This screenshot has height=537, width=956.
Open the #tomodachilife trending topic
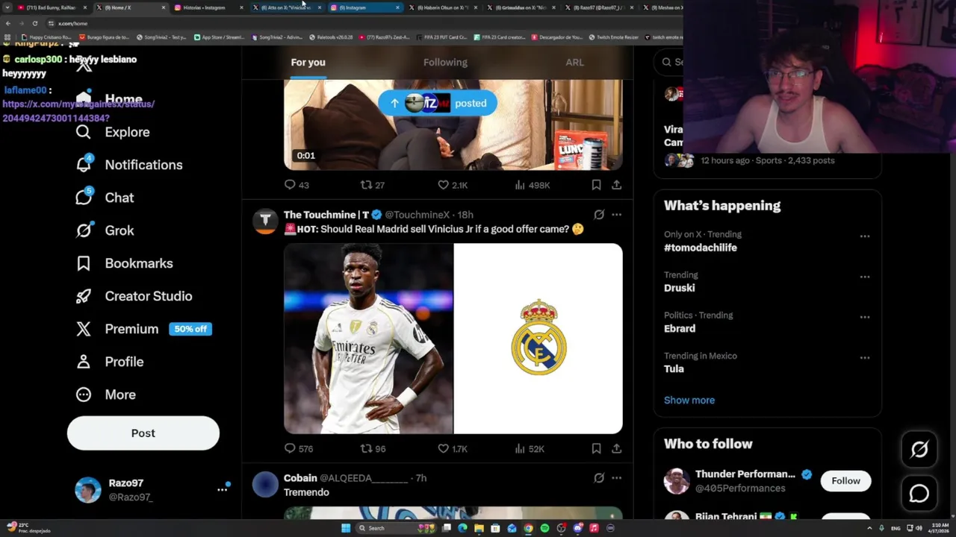click(701, 248)
